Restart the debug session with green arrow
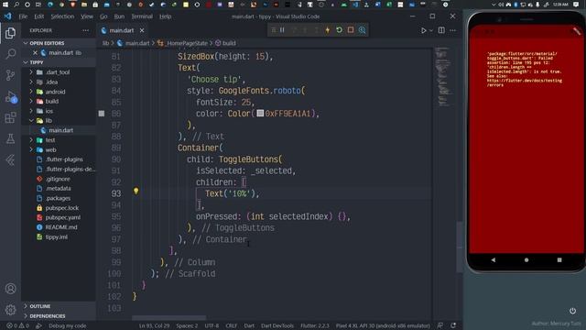 339,30
